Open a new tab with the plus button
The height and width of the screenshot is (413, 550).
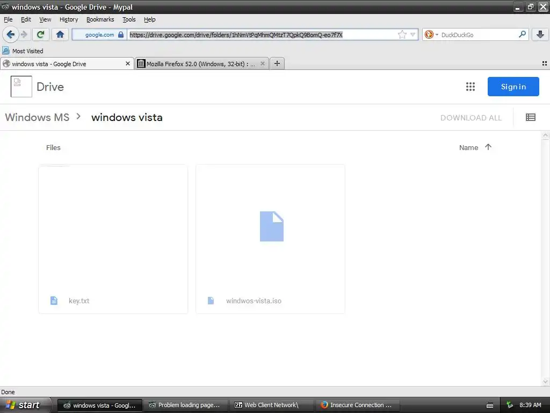(x=277, y=63)
